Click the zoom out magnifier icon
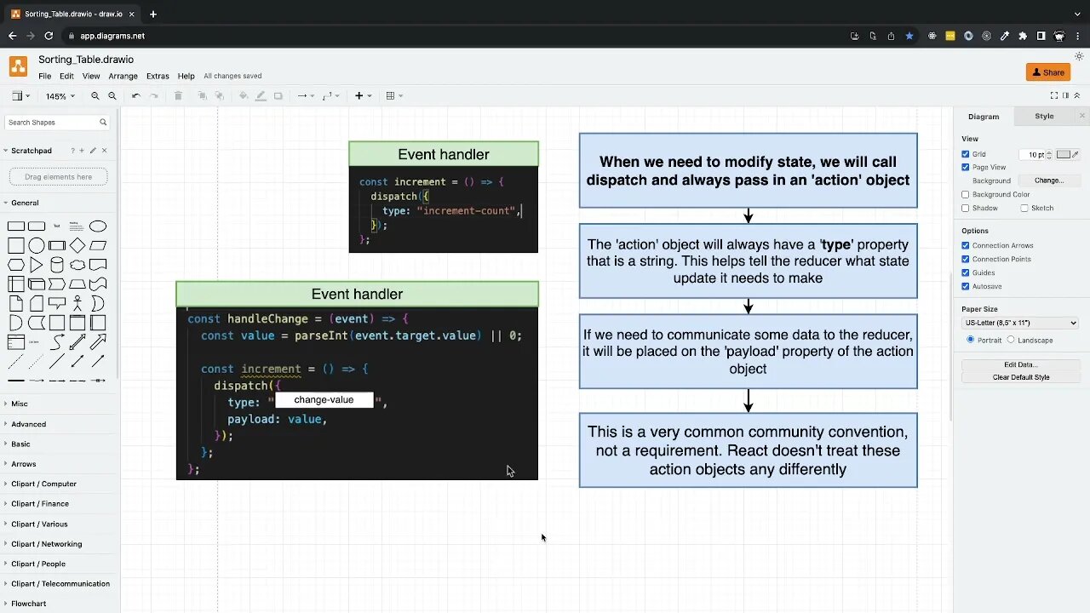Viewport: 1090px width, 613px height. pos(112,96)
